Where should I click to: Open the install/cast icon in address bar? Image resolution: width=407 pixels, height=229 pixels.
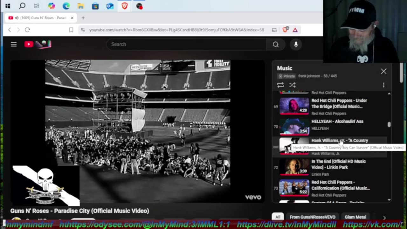[x=274, y=30]
